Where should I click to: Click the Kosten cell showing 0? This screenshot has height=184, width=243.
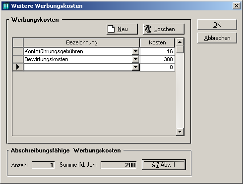(x=157, y=67)
